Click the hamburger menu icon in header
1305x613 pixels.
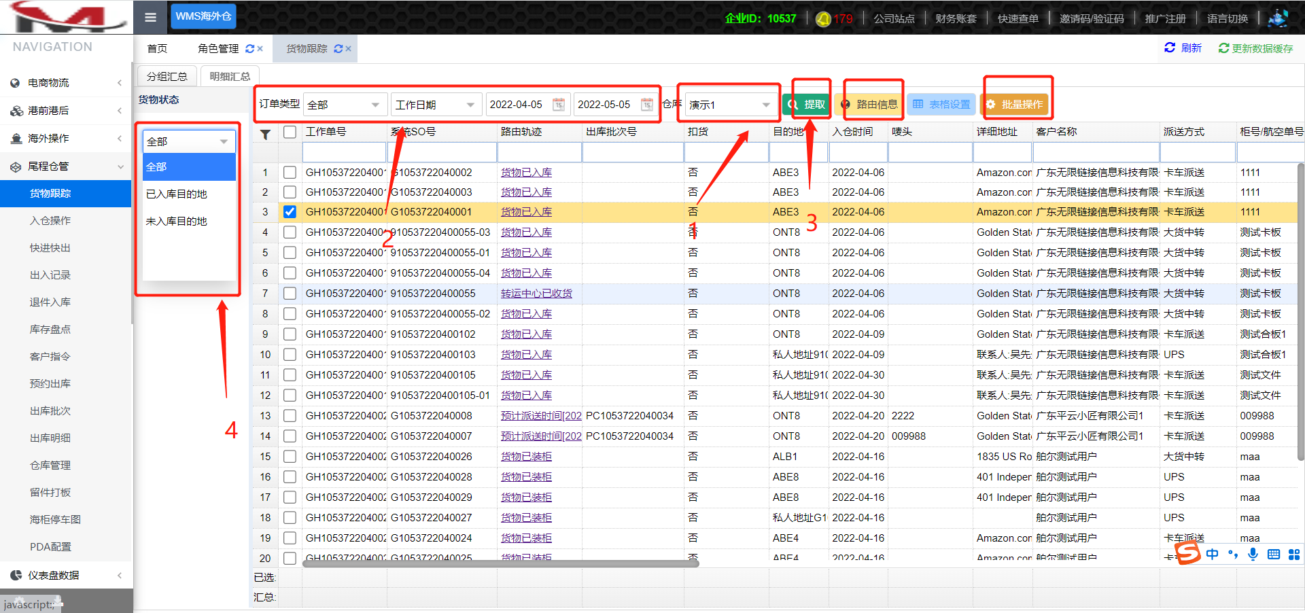151,18
